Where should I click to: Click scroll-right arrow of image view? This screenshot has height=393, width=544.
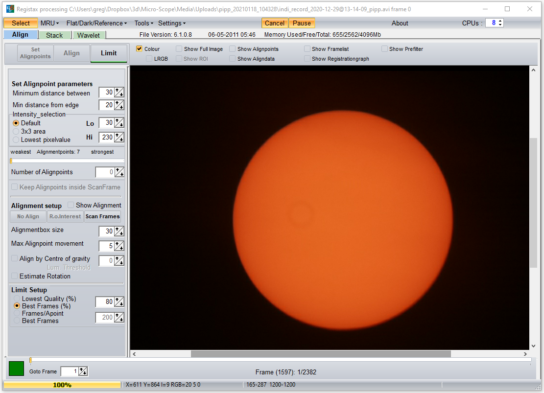525,354
